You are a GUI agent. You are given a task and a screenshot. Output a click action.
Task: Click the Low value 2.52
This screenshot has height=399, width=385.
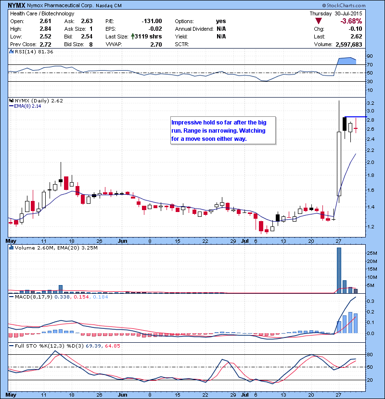click(45, 37)
